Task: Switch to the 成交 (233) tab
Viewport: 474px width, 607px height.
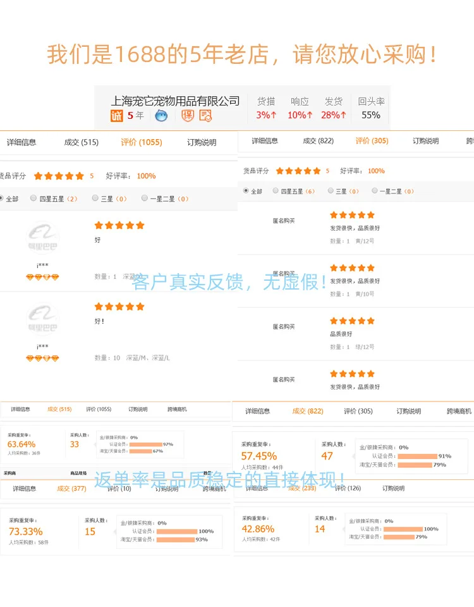Action: pos(302,488)
